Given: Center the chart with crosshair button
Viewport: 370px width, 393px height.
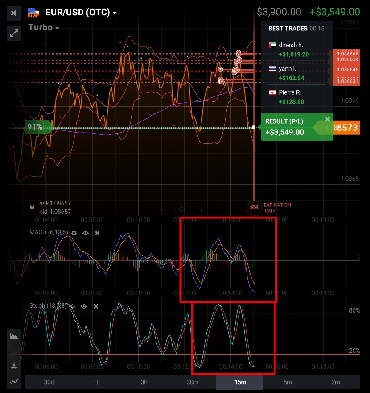Looking at the screenshot, I should pyautogui.click(x=181, y=209).
